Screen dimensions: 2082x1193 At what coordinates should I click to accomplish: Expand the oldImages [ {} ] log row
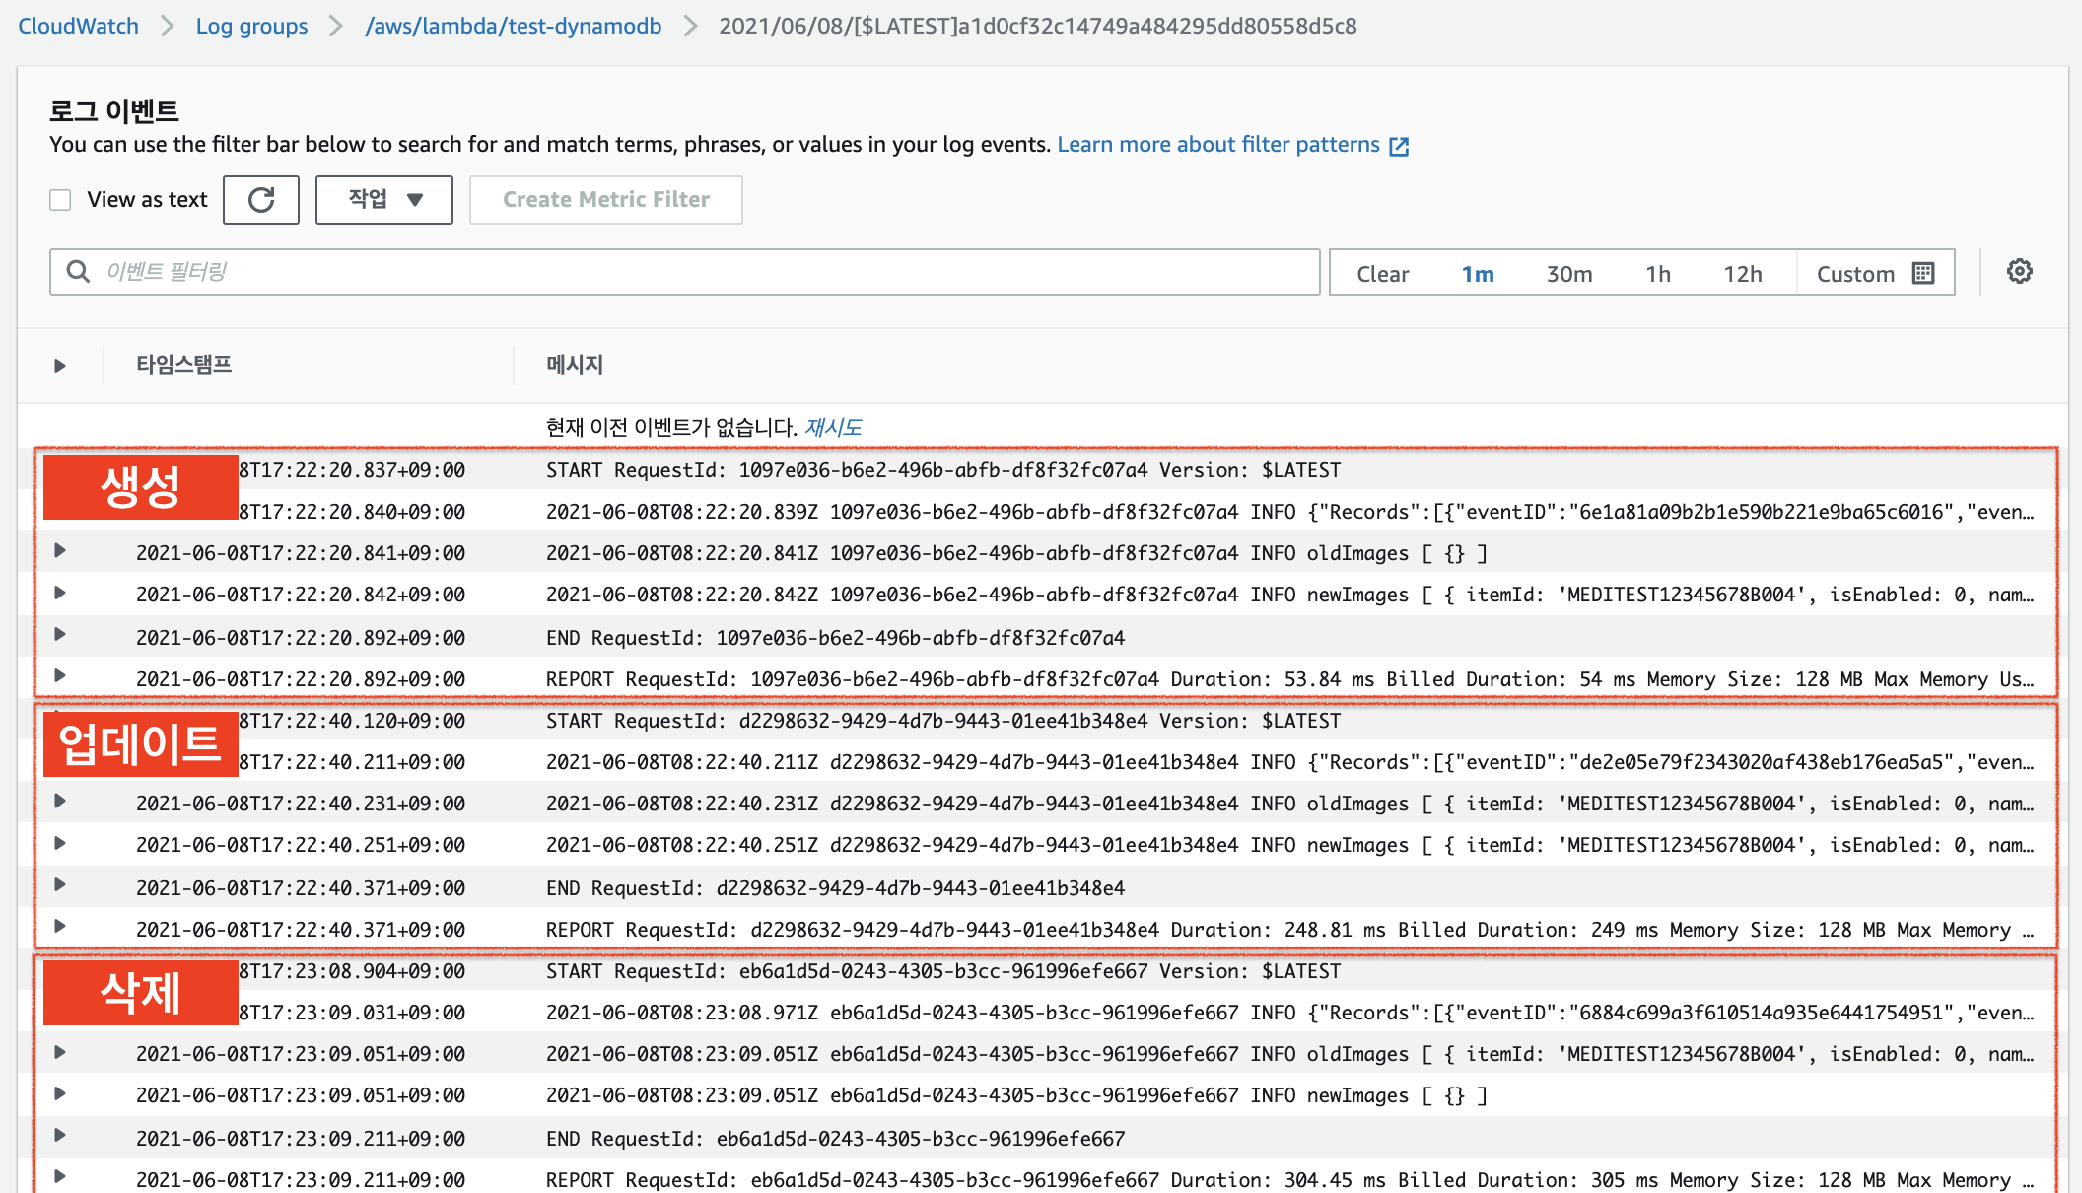tap(60, 551)
